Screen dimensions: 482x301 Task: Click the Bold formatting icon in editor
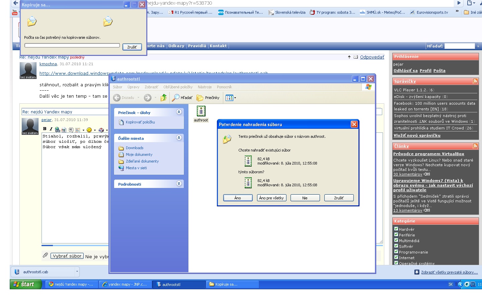45,129
